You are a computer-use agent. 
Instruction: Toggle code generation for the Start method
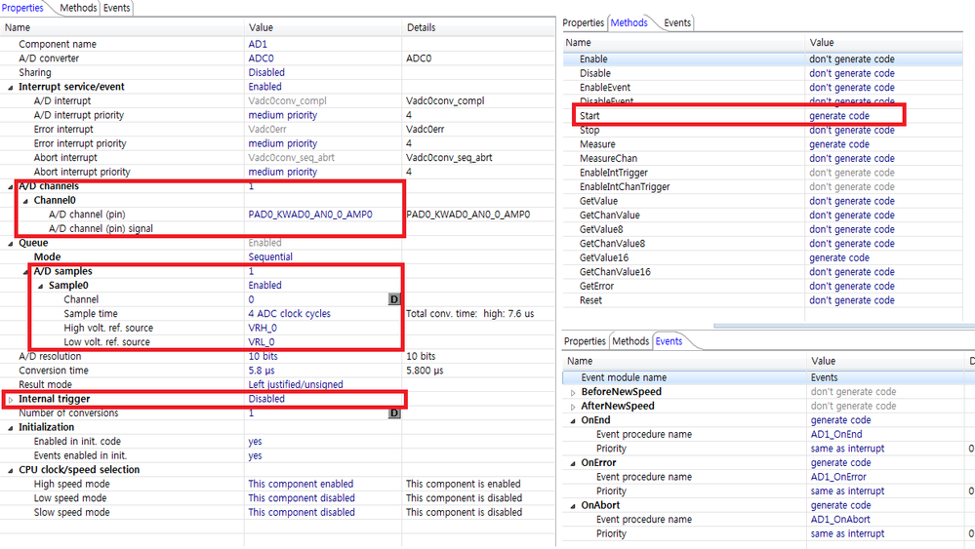[838, 116]
